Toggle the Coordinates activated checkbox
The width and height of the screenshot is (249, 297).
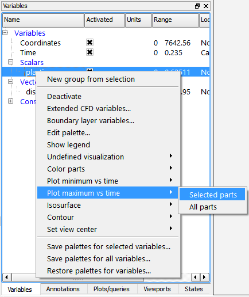90,43
